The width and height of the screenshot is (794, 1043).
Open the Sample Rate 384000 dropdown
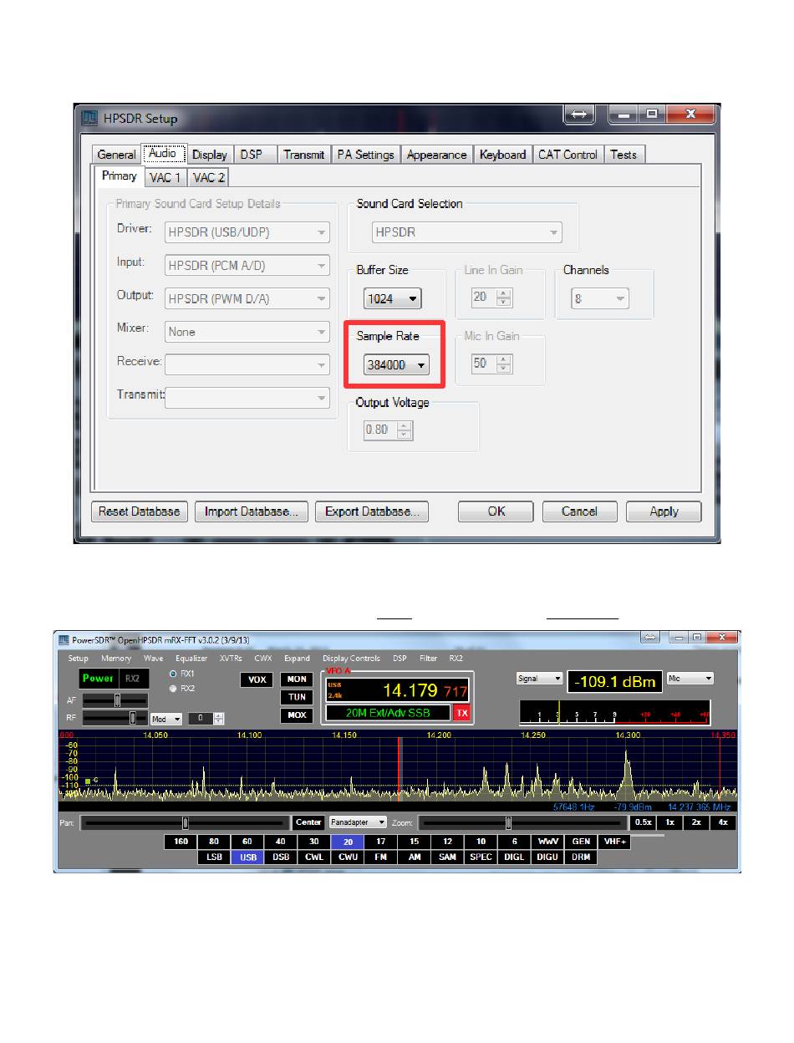click(396, 364)
